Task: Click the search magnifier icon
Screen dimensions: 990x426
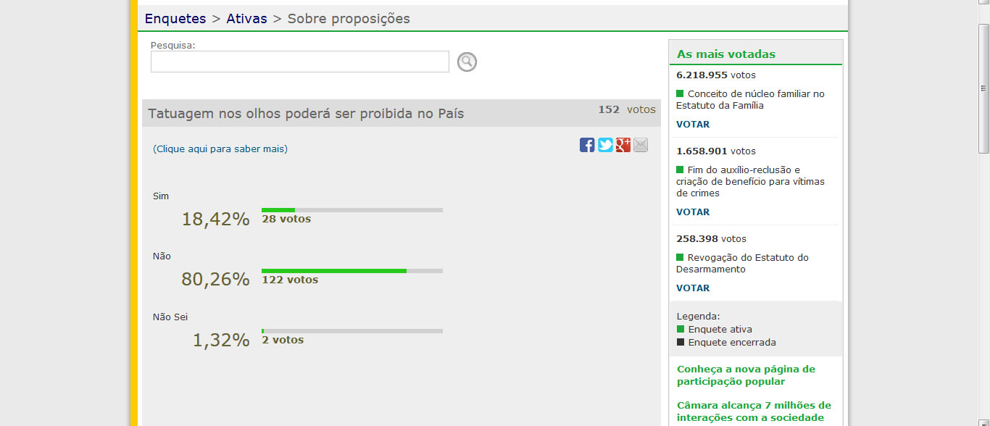Action: (x=467, y=62)
